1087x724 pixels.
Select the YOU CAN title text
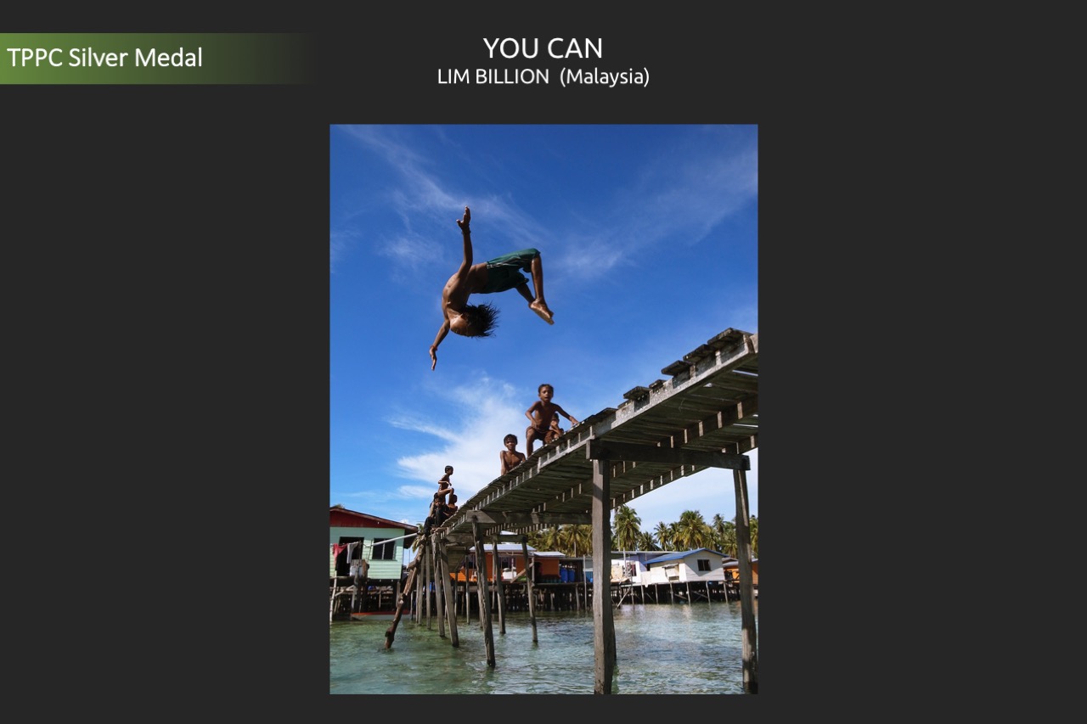coord(543,48)
